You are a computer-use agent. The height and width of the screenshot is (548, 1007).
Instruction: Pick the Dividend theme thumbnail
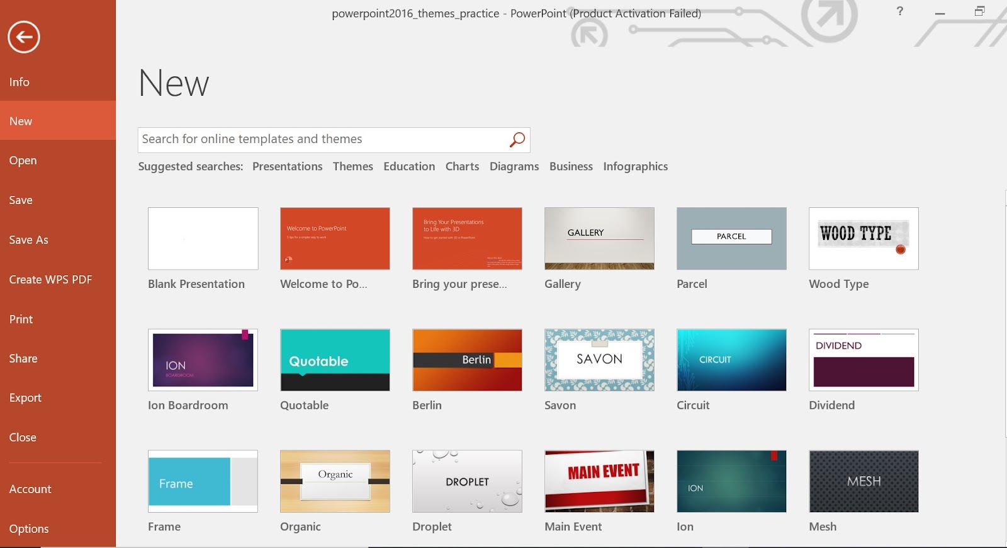point(864,360)
